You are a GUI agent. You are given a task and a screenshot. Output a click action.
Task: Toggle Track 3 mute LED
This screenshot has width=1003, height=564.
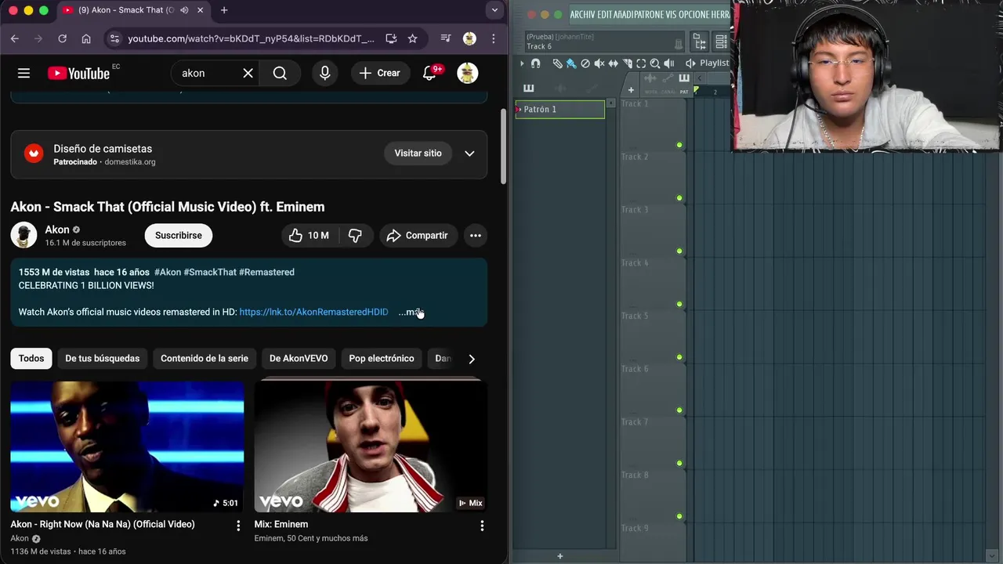pyautogui.click(x=679, y=251)
